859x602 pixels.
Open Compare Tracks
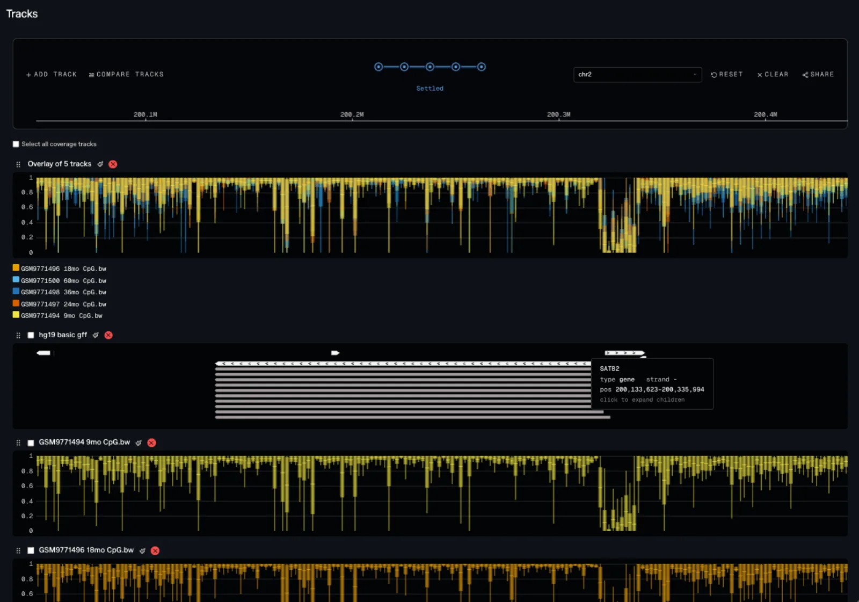coord(126,75)
